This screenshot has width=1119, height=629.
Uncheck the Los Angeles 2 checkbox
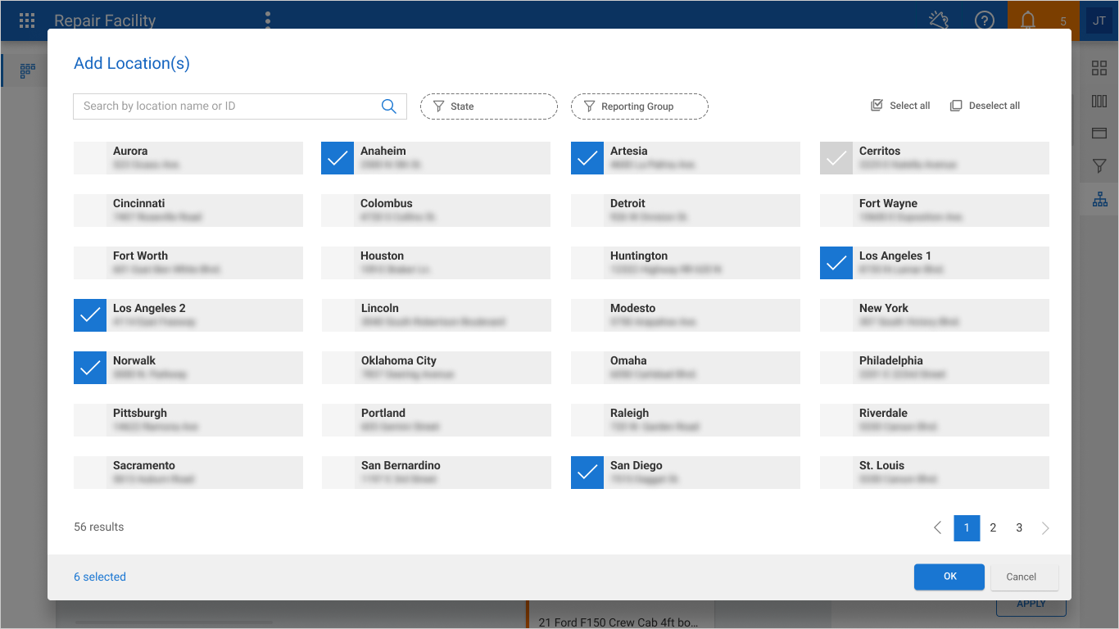(x=90, y=315)
